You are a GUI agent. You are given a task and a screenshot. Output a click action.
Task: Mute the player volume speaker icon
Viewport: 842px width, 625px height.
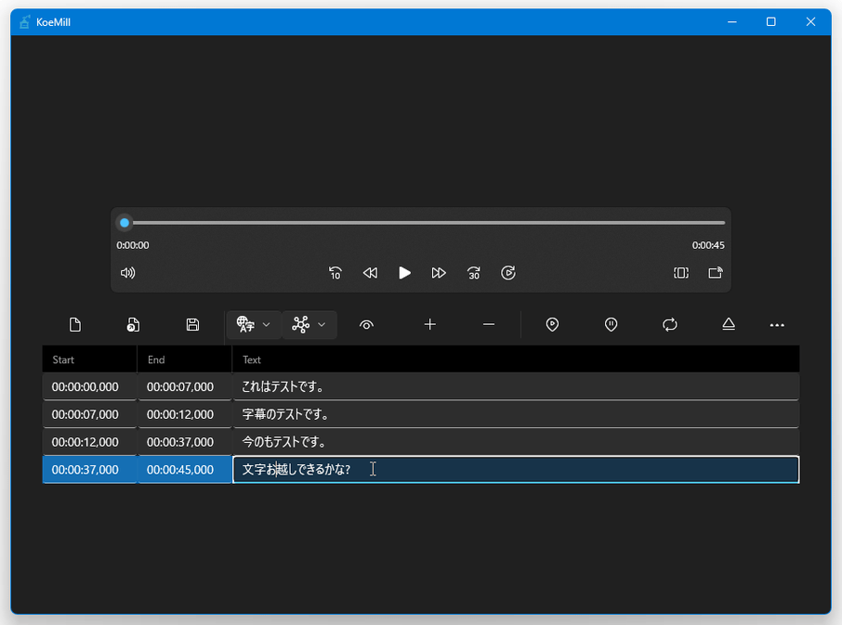click(x=128, y=273)
